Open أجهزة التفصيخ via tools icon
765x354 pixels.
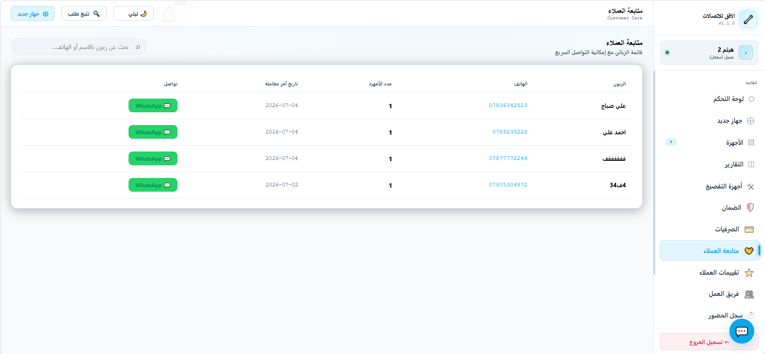751,186
